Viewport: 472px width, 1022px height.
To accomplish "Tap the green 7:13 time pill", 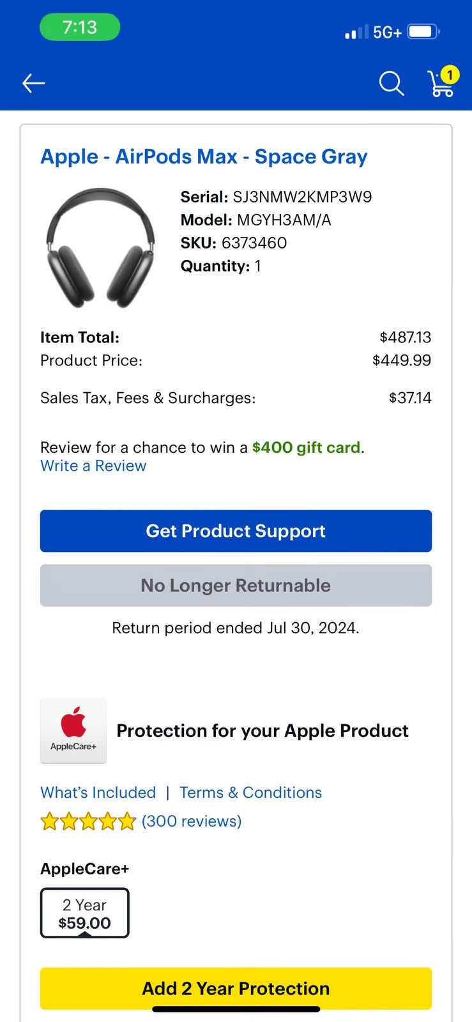I will (80, 27).
